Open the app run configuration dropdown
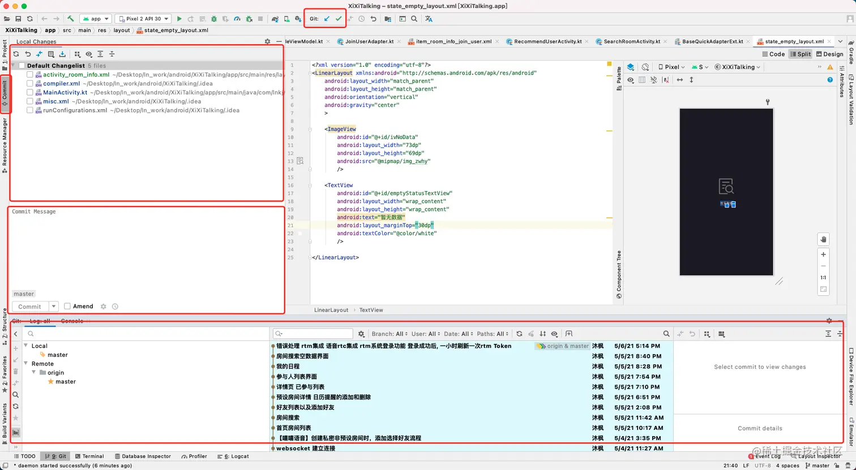Viewport: 856px width, 470px height. pos(96,19)
